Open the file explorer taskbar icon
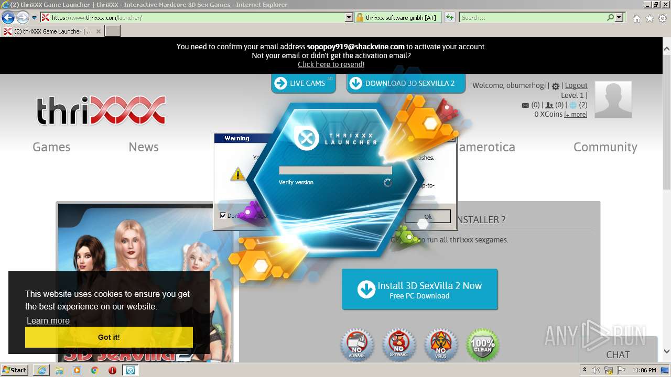This screenshot has width=671, height=377. pos(59,370)
